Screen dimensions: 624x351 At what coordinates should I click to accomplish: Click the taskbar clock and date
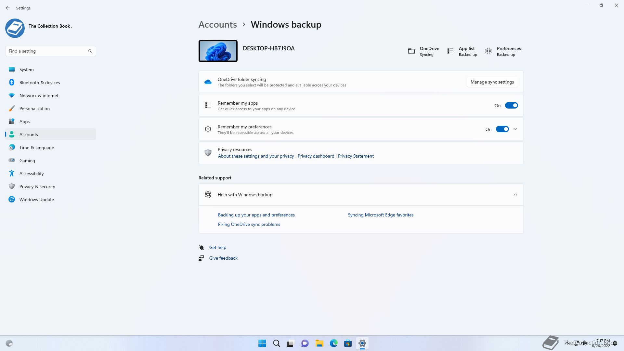(x=601, y=343)
